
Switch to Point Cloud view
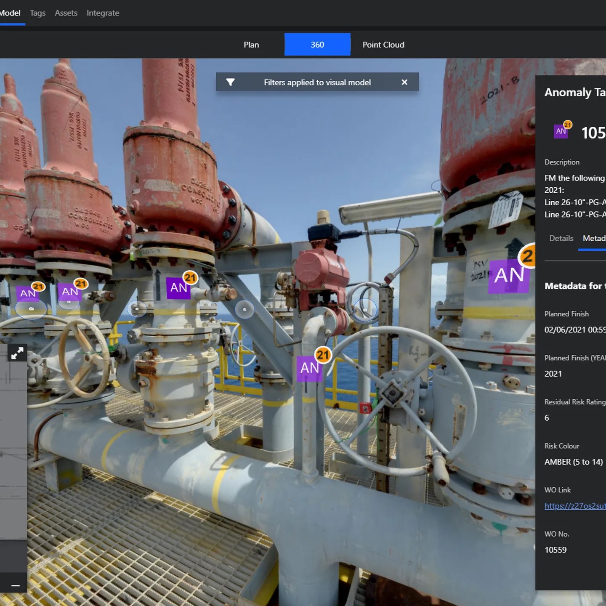tap(383, 45)
